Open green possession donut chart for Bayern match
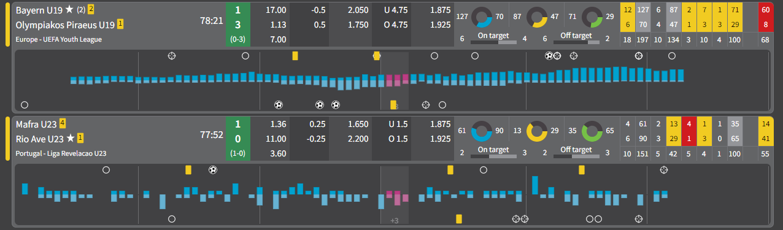The height and width of the screenshot is (230, 783). [592, 17]
